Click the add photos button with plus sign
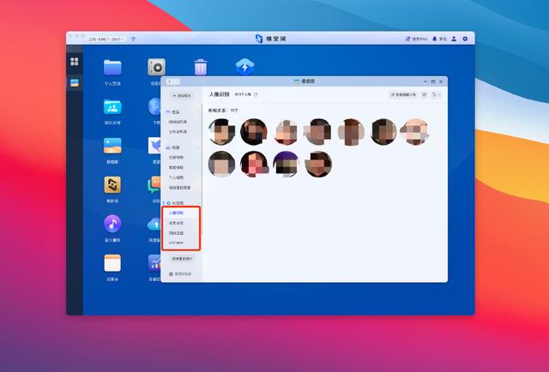Image resolution: width=549 pixels, height=372 pixels. (182, 95)
